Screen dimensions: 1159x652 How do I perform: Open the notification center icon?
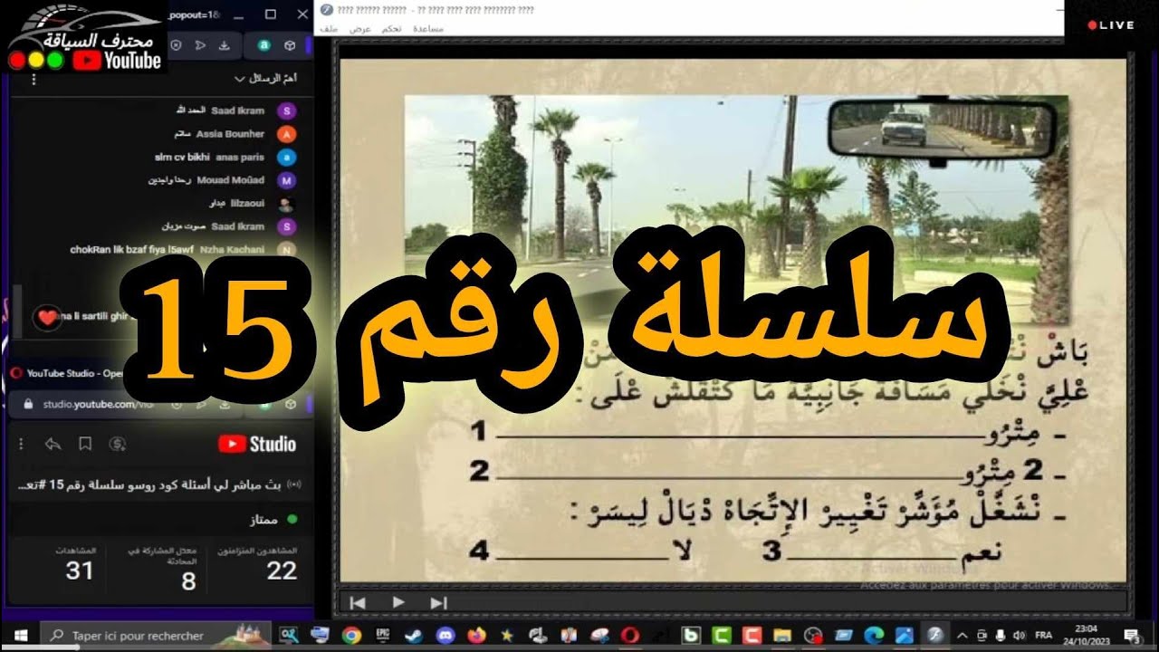tap(1133, 636)
